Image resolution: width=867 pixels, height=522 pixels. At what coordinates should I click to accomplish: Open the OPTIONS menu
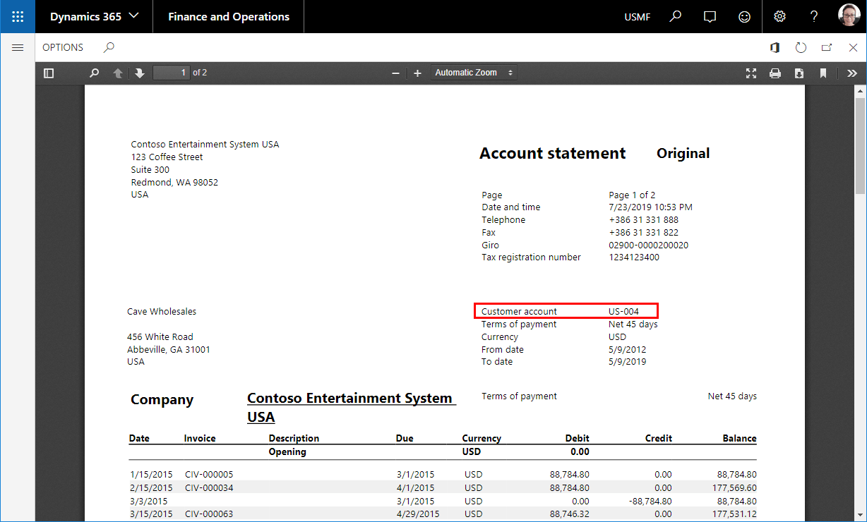(63, 47)
